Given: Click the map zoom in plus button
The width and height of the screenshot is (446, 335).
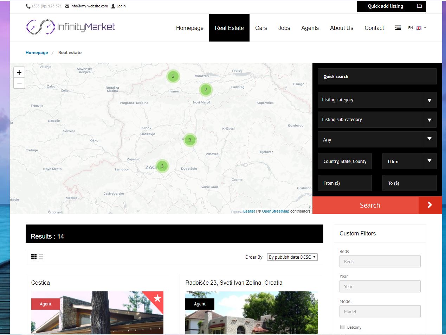Looking at the screenshot, I should [x=19, y=72].
